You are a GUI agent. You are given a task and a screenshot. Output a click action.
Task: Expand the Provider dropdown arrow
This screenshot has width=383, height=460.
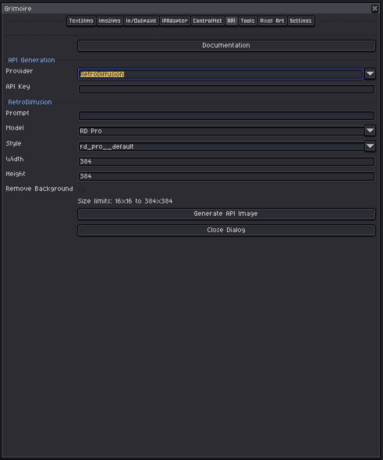tap(370, 74)
